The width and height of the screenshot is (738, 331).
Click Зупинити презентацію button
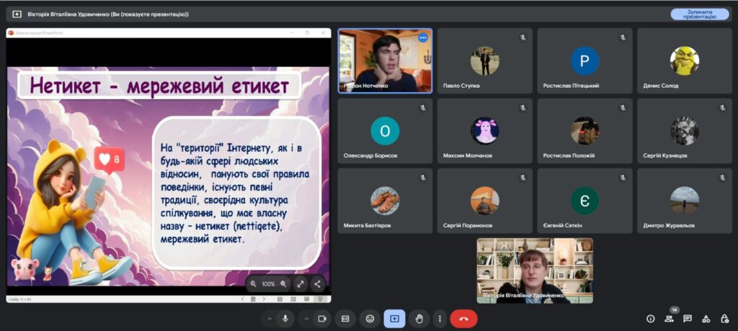(699, 14)
